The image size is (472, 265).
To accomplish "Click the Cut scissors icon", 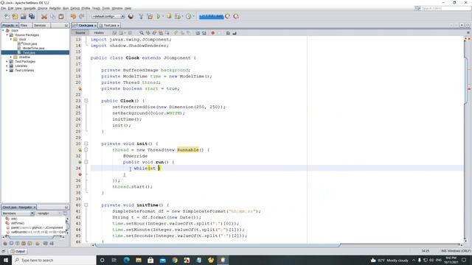I will click(x=44, y=16).
